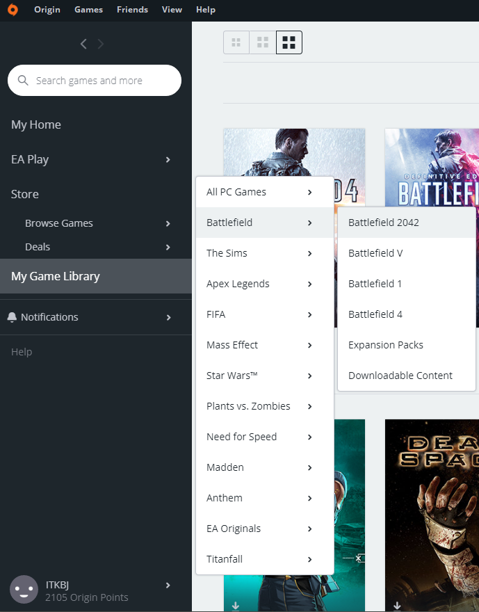Click the Notifications bell icon

[x=12, y=317]
